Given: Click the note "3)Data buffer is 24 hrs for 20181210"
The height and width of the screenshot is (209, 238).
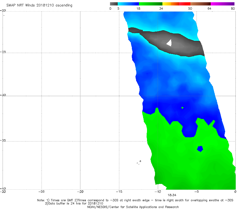Looking at the screenshot, I should 74,204.
